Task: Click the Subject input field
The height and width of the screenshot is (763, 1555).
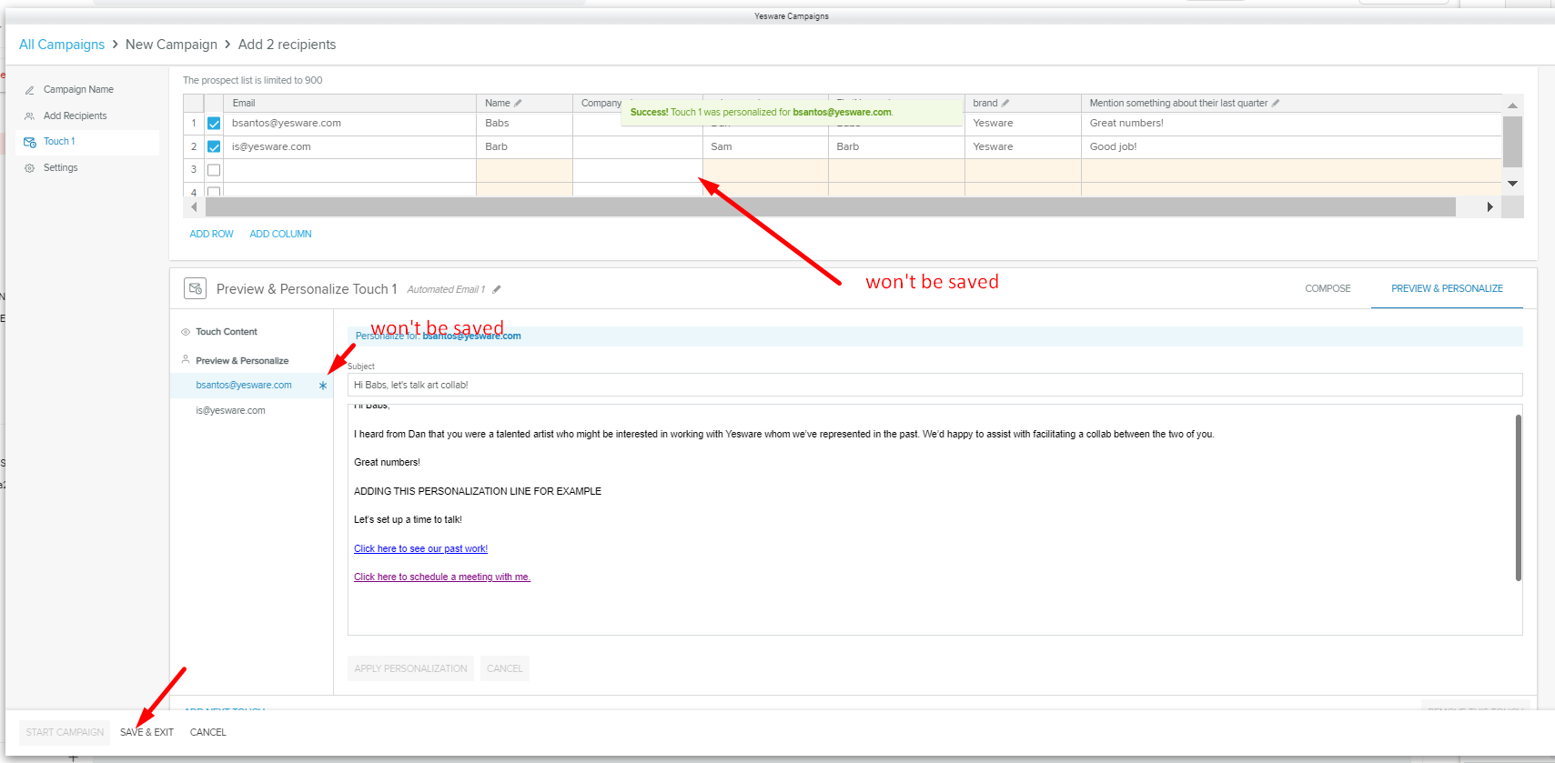Action: pyautogui.click(x=934, y=386)
